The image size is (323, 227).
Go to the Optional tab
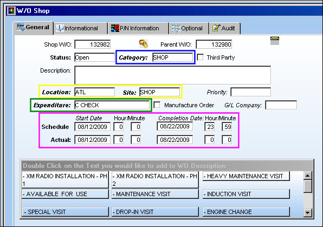pos(189,28)
